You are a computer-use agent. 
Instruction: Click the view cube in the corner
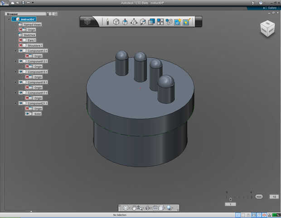[267, 28]
